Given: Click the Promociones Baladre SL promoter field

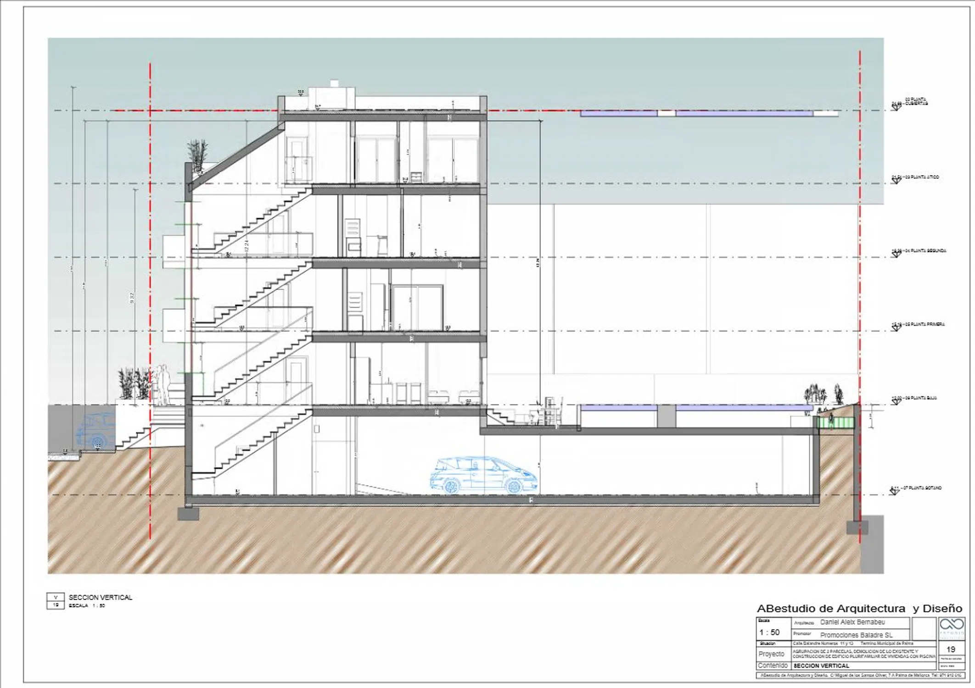Looking at the screenshot, I should click(x=856, y=635).
